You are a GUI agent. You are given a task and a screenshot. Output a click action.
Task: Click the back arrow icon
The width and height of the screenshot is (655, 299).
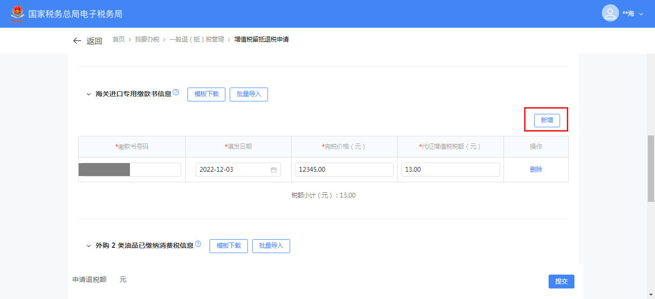[77, 41]
